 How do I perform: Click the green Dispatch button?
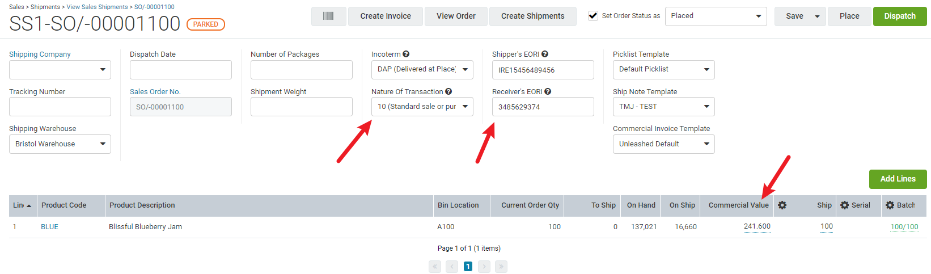point(900,16)
